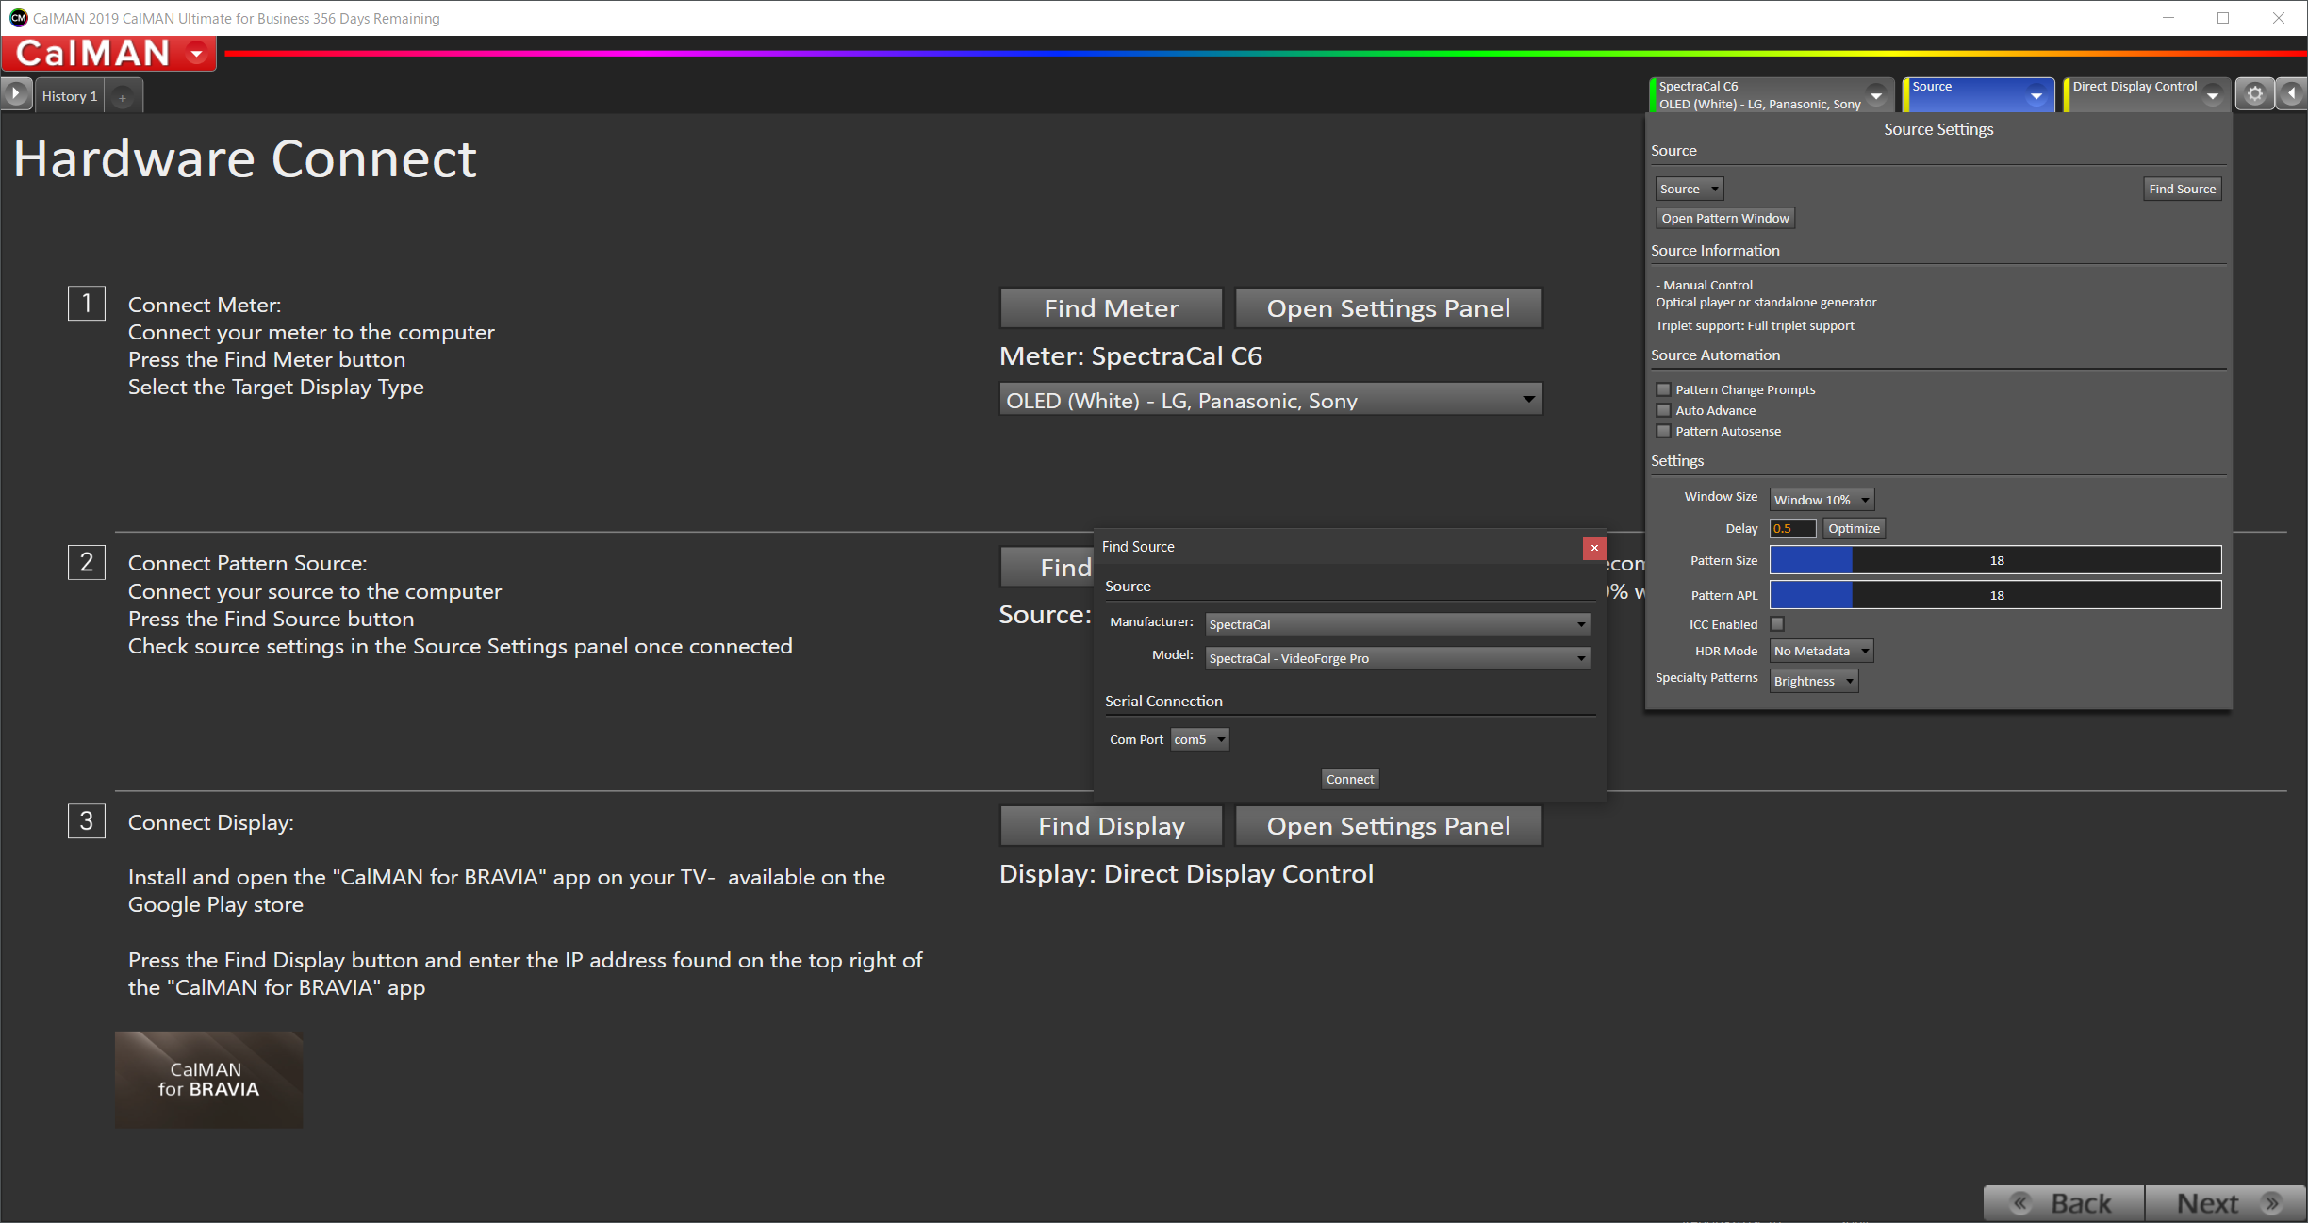The image size is (2308, 1223).
Task: Click the CalMAN for BRAVIA thumbnail
Action: [x=208, y=1080]
